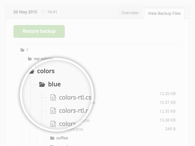Click the open blue folder icon
The width and height of the screenshot is (195, 146).
coord(42,84)
